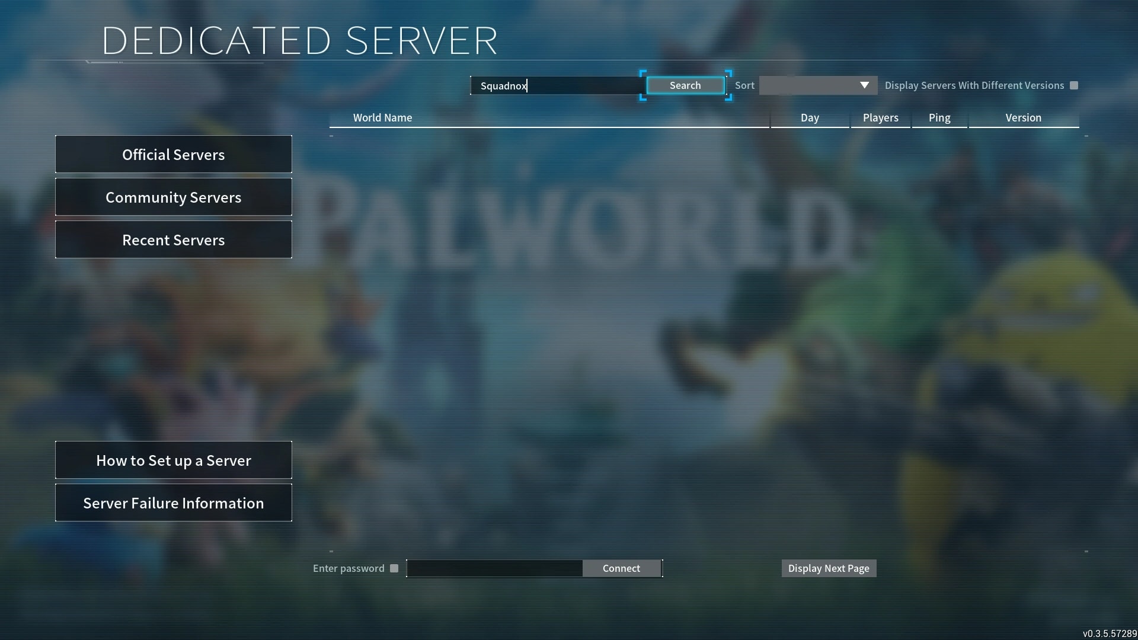Open Server Failure Information page
Screen dimensions: 1138x640
(x=174, y=503)
